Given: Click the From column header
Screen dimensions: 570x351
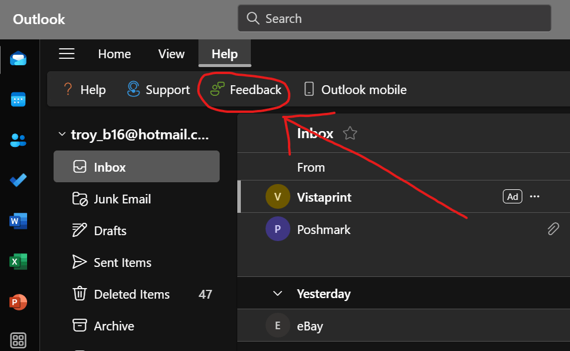Looking at the screenshot, I should click(x=311, y=168).
